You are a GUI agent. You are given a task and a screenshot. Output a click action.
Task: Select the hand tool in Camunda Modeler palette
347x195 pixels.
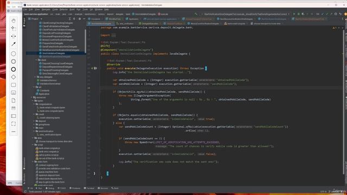[14, 21]
